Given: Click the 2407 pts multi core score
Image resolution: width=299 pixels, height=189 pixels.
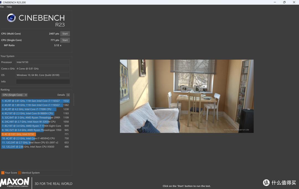Looking at the screenshot, I should [54, 34].
